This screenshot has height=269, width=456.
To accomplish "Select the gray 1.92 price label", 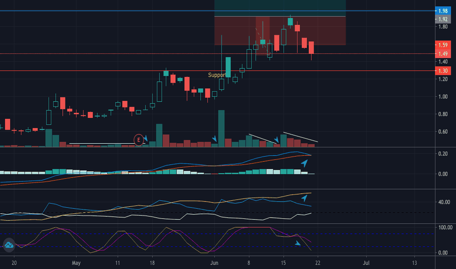I will 443,19.
